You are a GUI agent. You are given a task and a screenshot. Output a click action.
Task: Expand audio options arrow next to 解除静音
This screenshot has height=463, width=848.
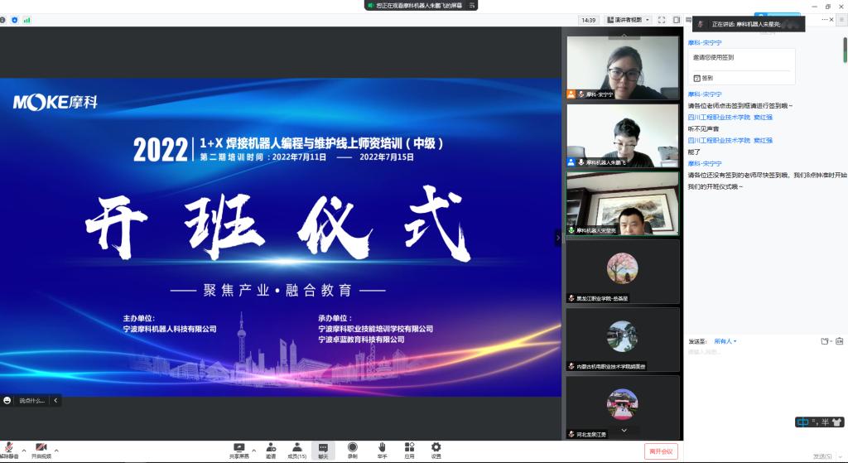coord(23,450)
